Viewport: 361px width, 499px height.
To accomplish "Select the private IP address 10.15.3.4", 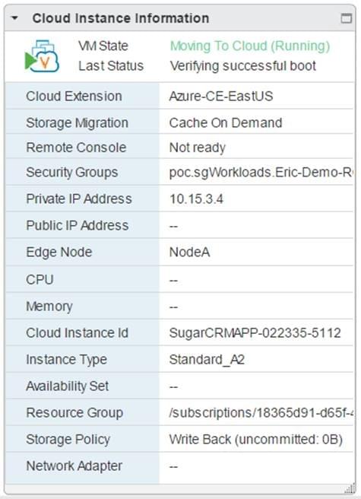I will tap(196, 199).
